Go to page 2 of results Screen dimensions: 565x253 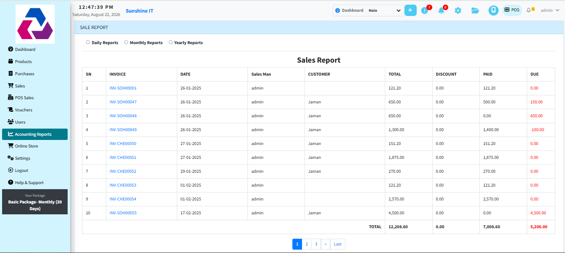[x=307, y=244]
